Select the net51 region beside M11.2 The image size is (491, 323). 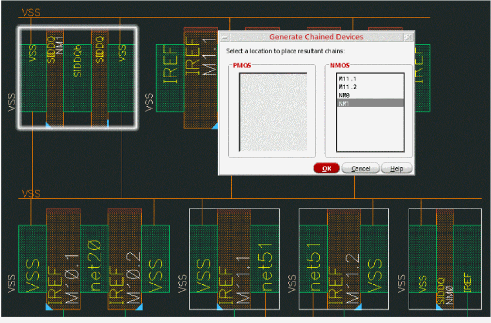[x=314, y=259]
